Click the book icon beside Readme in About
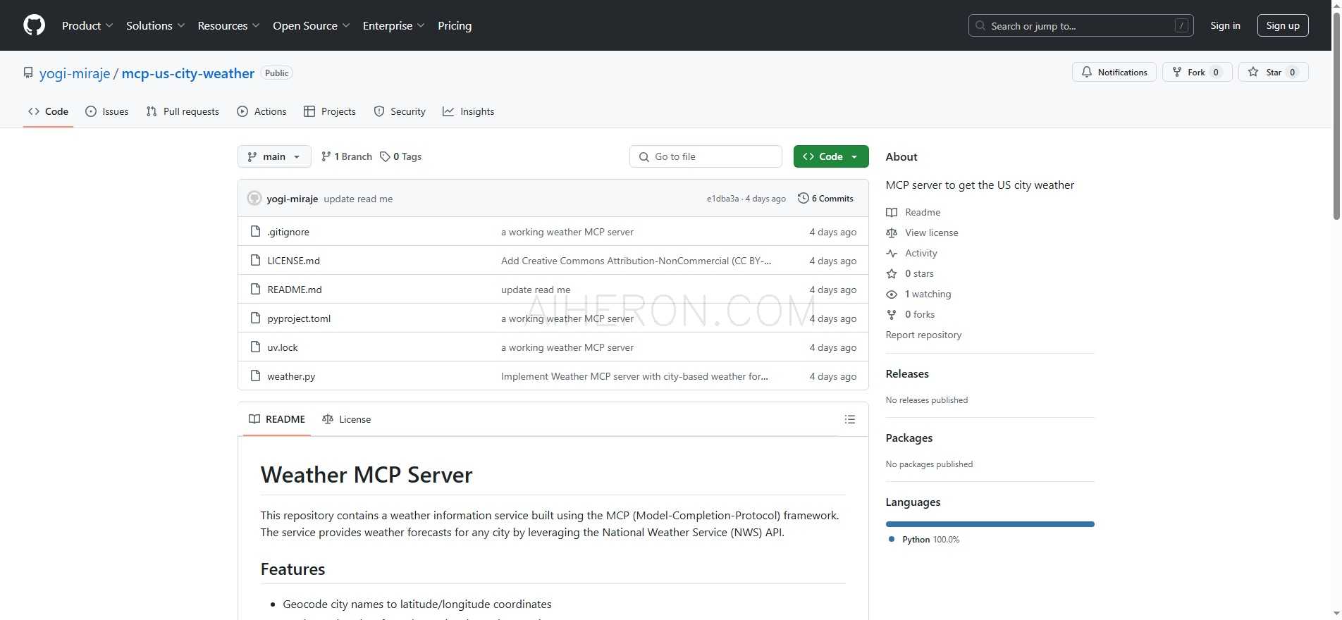Viewport: 1342px width, 620px height. (892, 212)
